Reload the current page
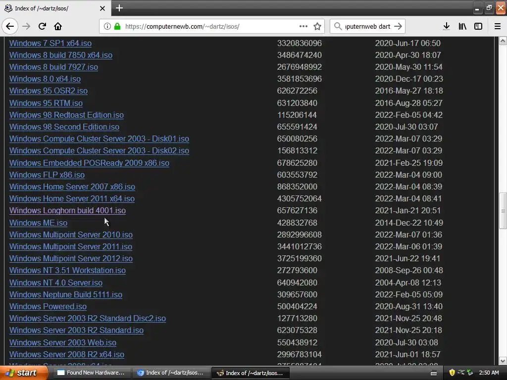The image size is (507, 380). tap(42, 26)
